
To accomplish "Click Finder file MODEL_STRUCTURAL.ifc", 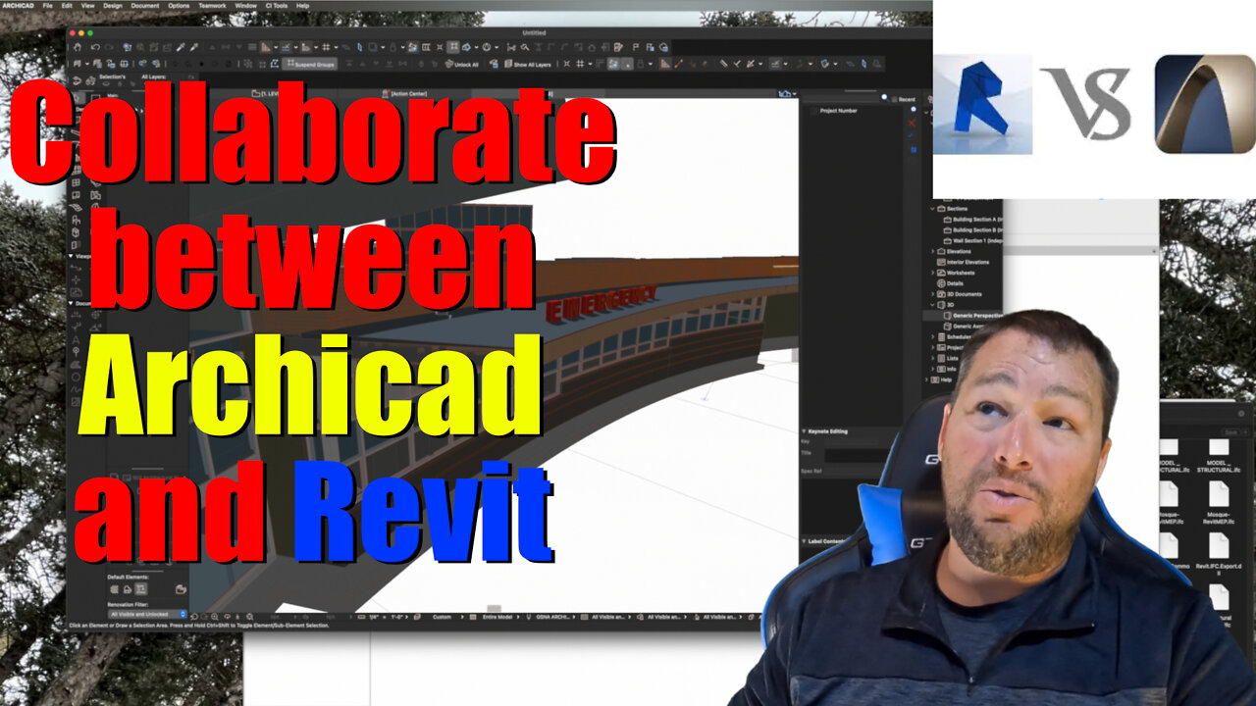I will tap(1220, 455).
